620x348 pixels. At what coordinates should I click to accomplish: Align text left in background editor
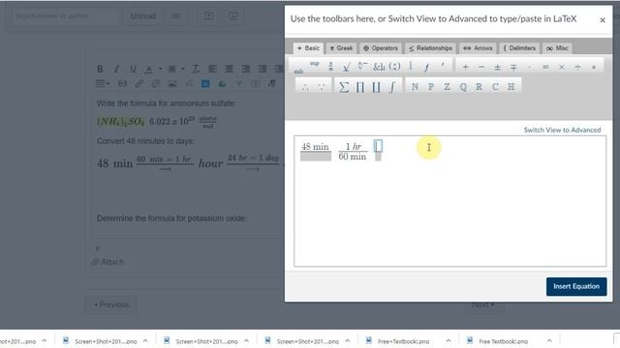pyautogui.click(x=212, y=69)
